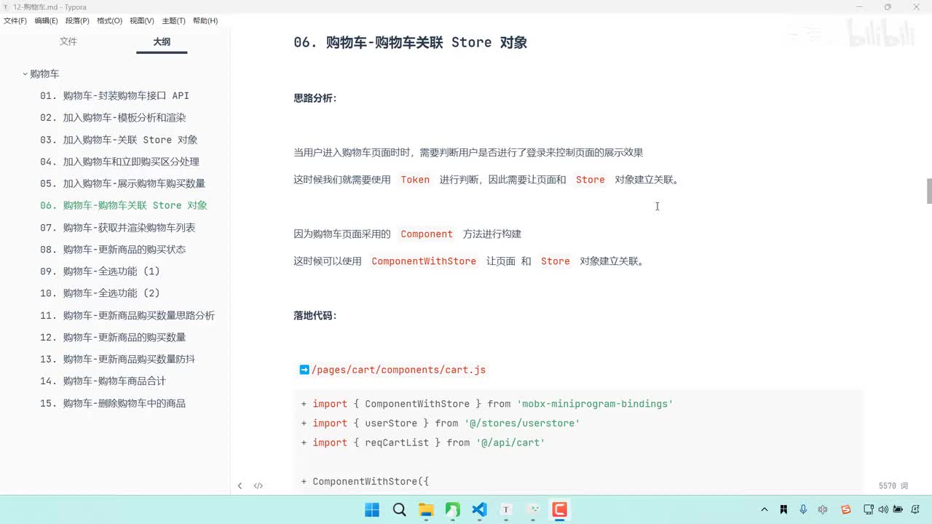The height and width of the screenshot is (524, 932).
Task: Jump to outline item 08 更新商品的购买状态
Action: 113,250
